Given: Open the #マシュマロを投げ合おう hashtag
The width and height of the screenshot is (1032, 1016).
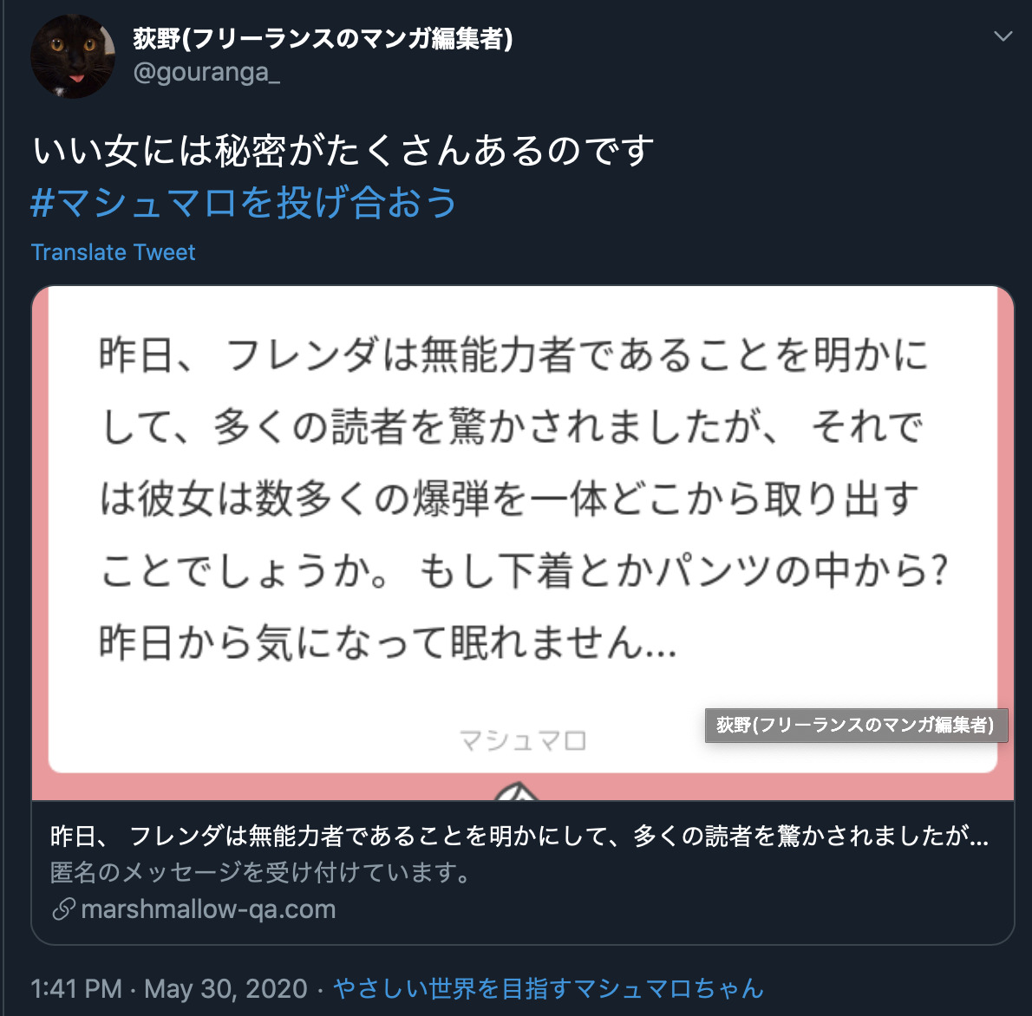Looking at the screenshot, I should point(244,202).
